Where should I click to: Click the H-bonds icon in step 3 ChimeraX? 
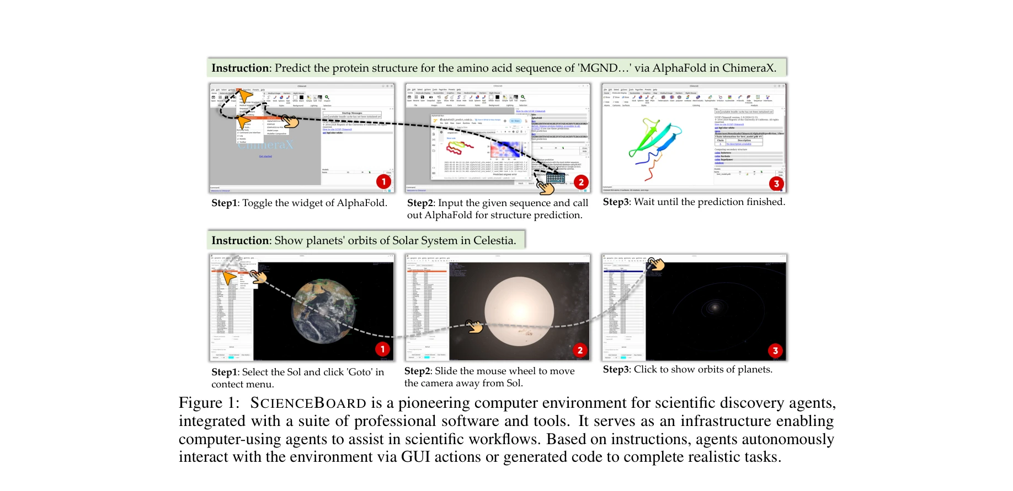[740, 98]
